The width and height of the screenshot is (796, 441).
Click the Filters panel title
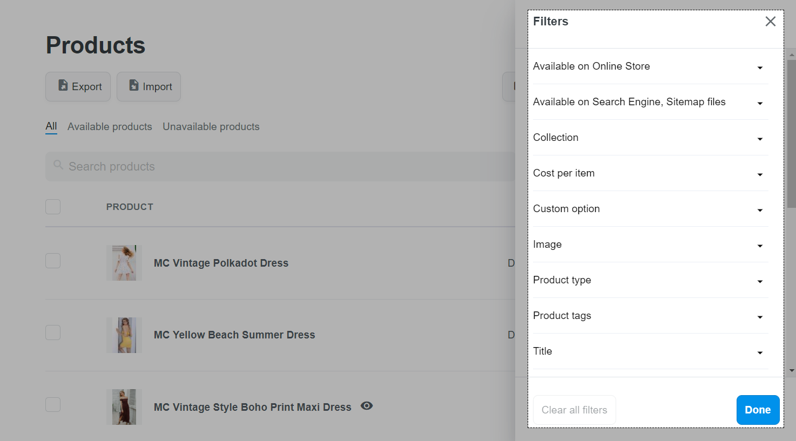551,22
